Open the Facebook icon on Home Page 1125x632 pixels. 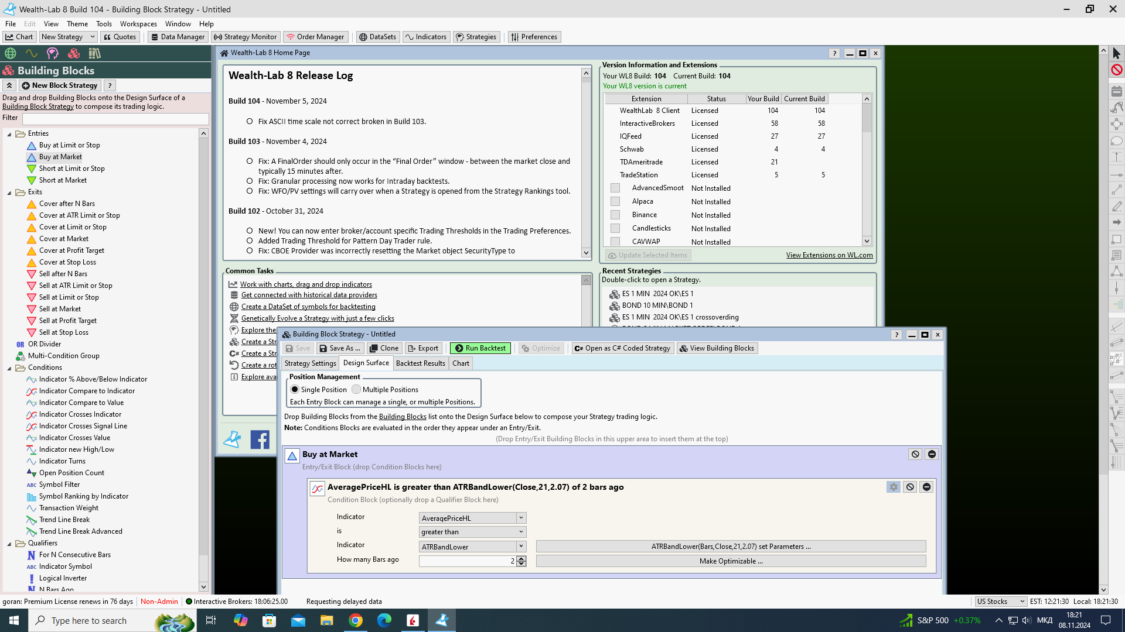click(x=260, y=439)
